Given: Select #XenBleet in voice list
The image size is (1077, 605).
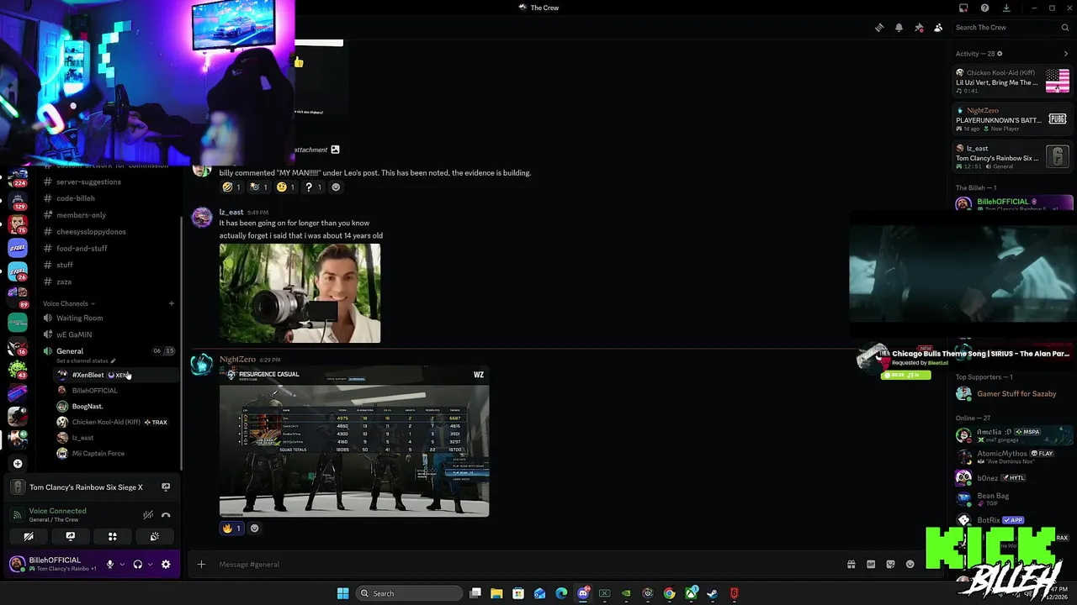Looking at the screenshot, I should [116, 375].
